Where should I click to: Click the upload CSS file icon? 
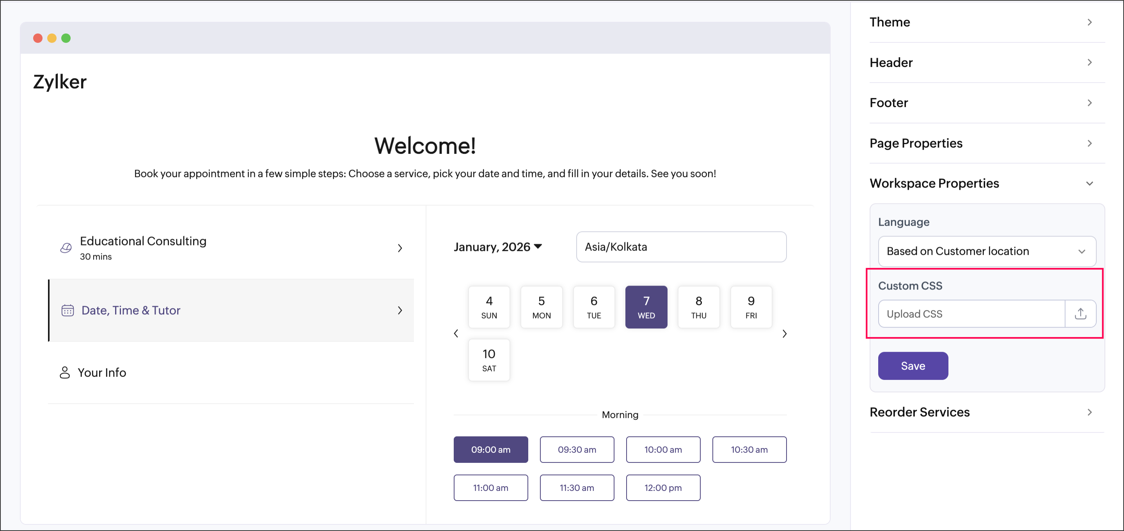click(x=1080, y=314)
